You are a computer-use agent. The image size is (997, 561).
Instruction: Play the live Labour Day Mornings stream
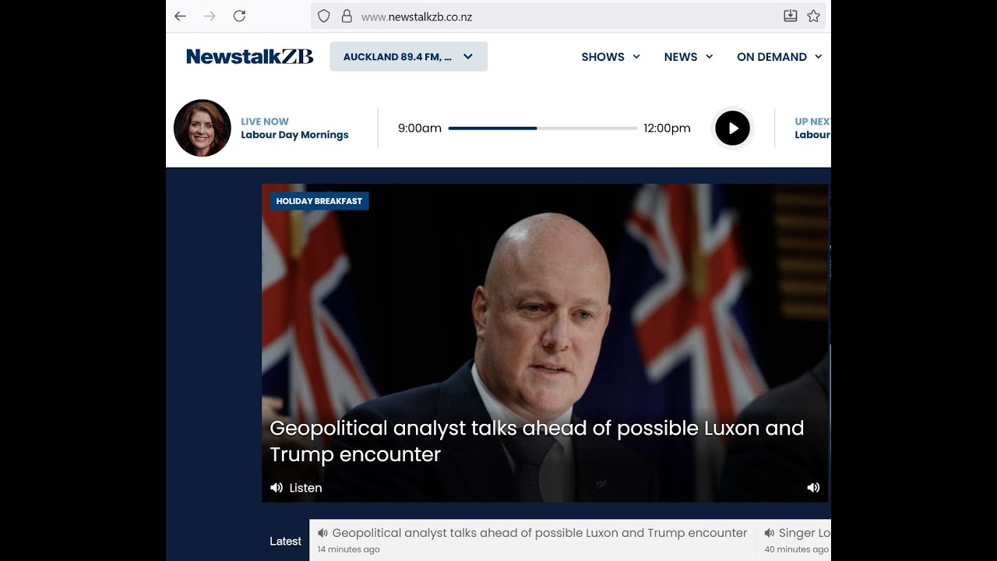(x=732, y=128)
